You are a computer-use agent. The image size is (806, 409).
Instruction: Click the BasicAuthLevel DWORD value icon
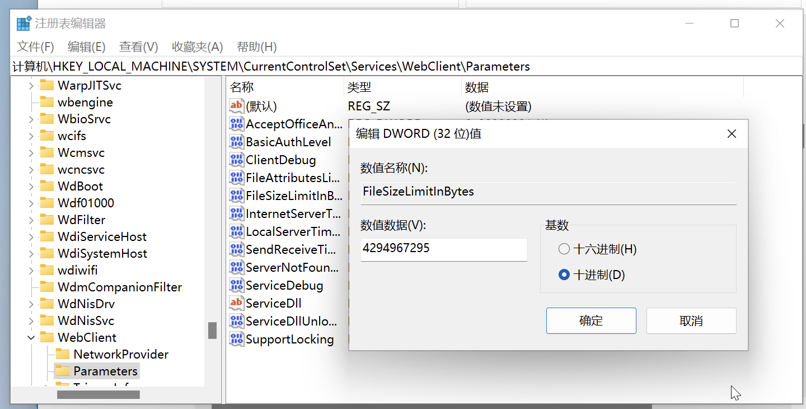(x=236, y=142)
